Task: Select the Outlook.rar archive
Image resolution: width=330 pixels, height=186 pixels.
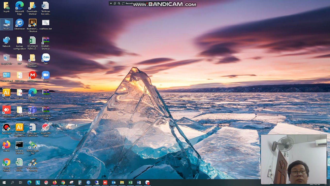Action: click(46, 94)
